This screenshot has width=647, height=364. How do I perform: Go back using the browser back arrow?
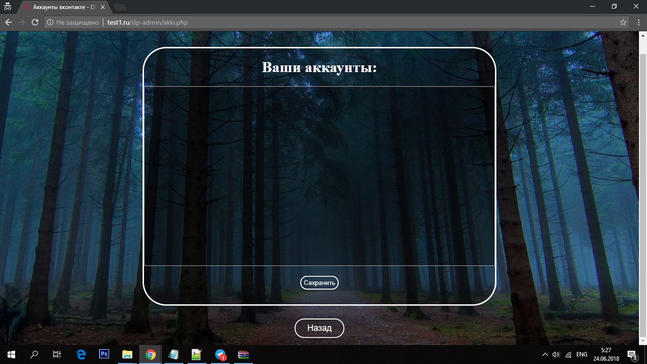click(x=8, y=22)
